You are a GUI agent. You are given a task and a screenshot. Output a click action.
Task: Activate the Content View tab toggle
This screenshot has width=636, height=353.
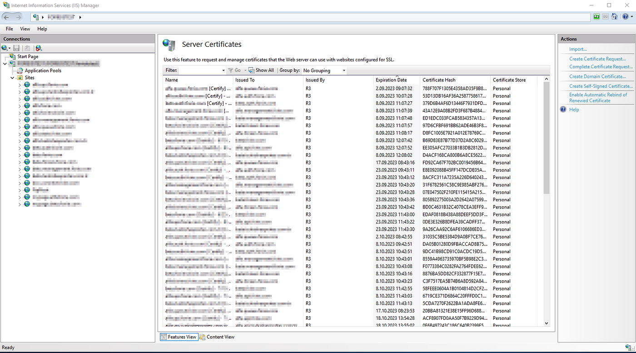pos(219,337)
